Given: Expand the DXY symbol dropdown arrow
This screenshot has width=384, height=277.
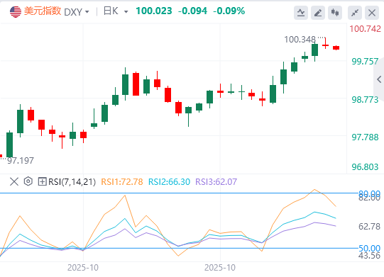Looking at the screenshot, I should click(87, 12).
